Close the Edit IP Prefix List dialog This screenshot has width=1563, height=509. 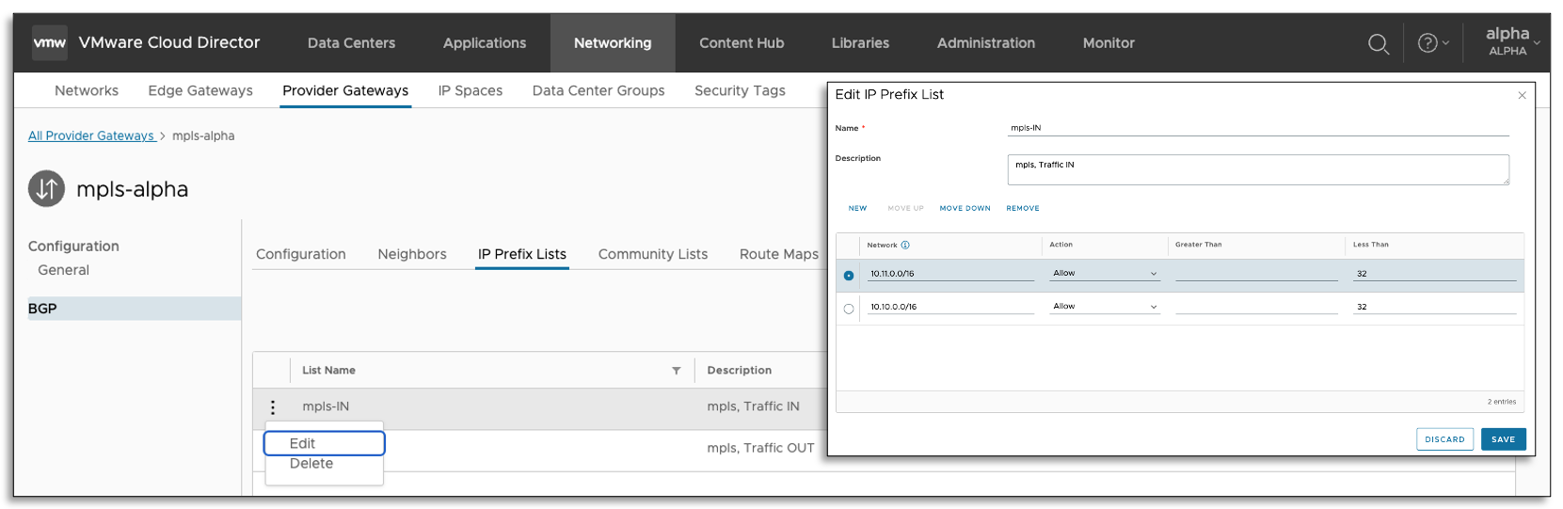click(x=1522, y=95)
